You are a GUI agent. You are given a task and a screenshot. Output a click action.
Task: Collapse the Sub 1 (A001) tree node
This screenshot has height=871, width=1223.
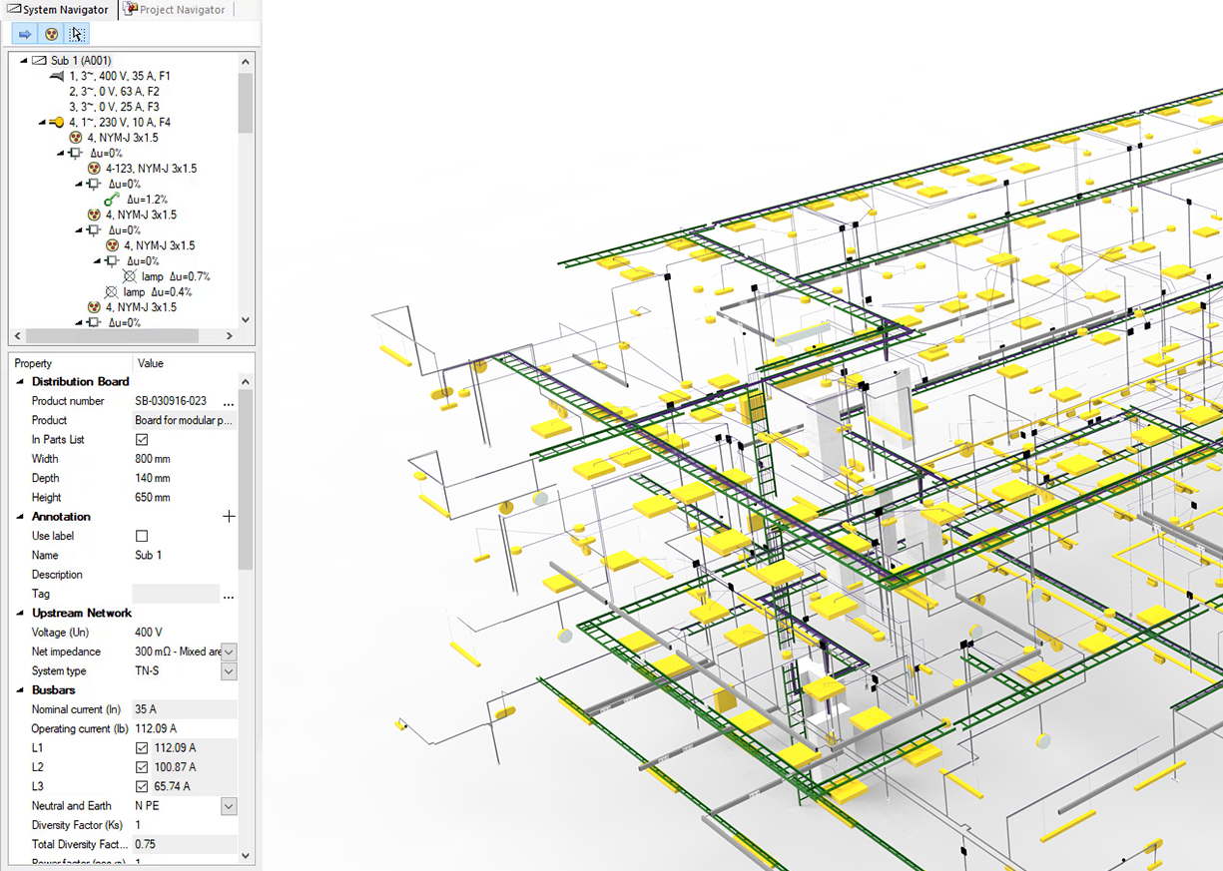click(23, 61)
